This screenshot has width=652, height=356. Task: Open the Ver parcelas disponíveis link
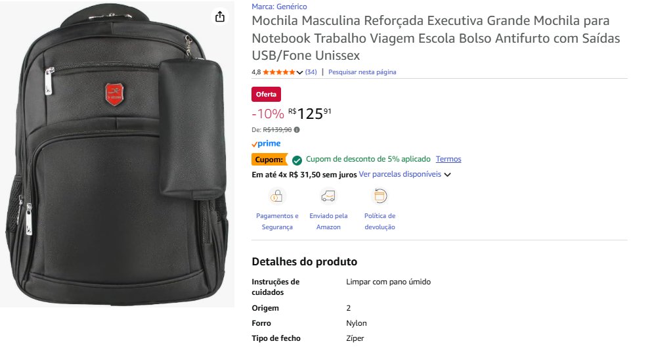pos(400,175)
